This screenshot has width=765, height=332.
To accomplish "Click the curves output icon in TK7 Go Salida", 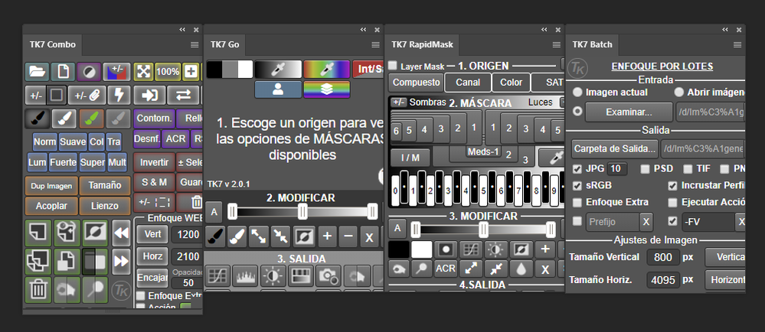I will pyautogui.click(x=217, y=276).
